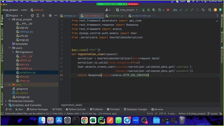The width and height of the screenshot is (224, 126).
Task: Run the shop_project configuration
Action: [143, 10]
